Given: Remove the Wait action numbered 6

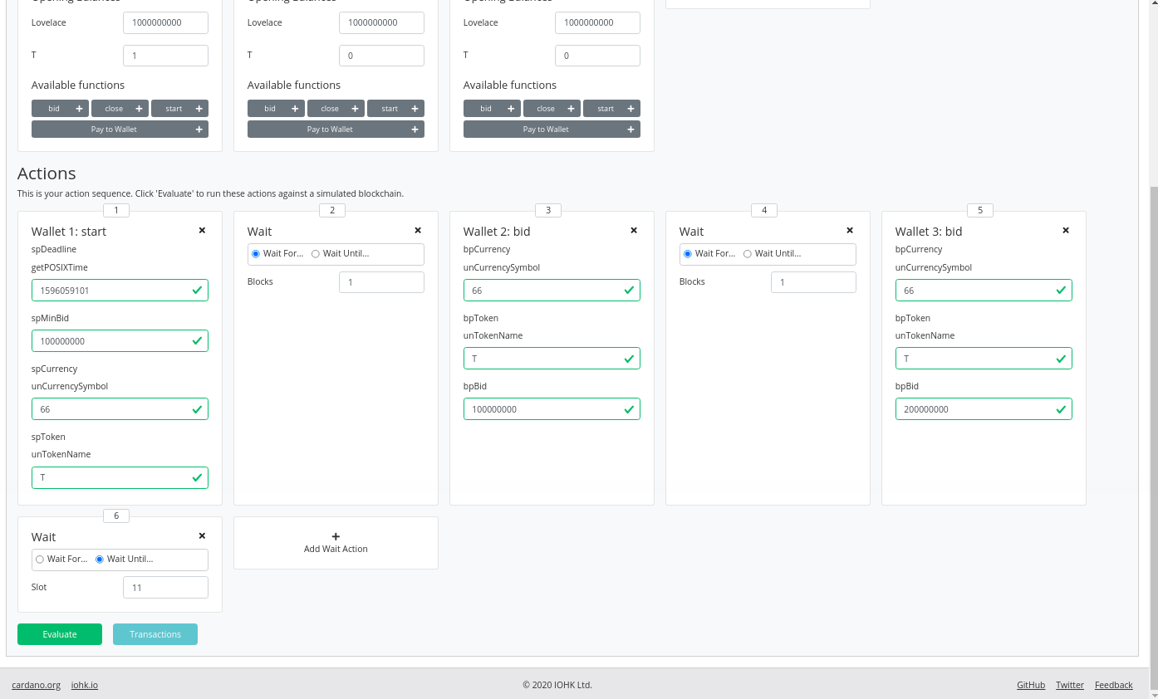Looking at the screenshot, I should click(x=202, y=536).
